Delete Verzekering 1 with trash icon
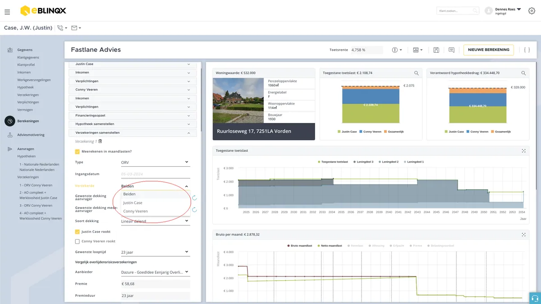Image resolution: width=541 pixels, height=304 pixels. click(x=101, y=141)
